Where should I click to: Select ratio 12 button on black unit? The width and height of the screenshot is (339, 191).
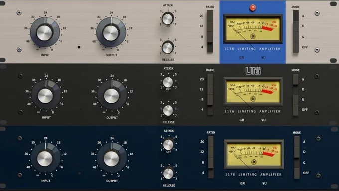coord(210,89)
